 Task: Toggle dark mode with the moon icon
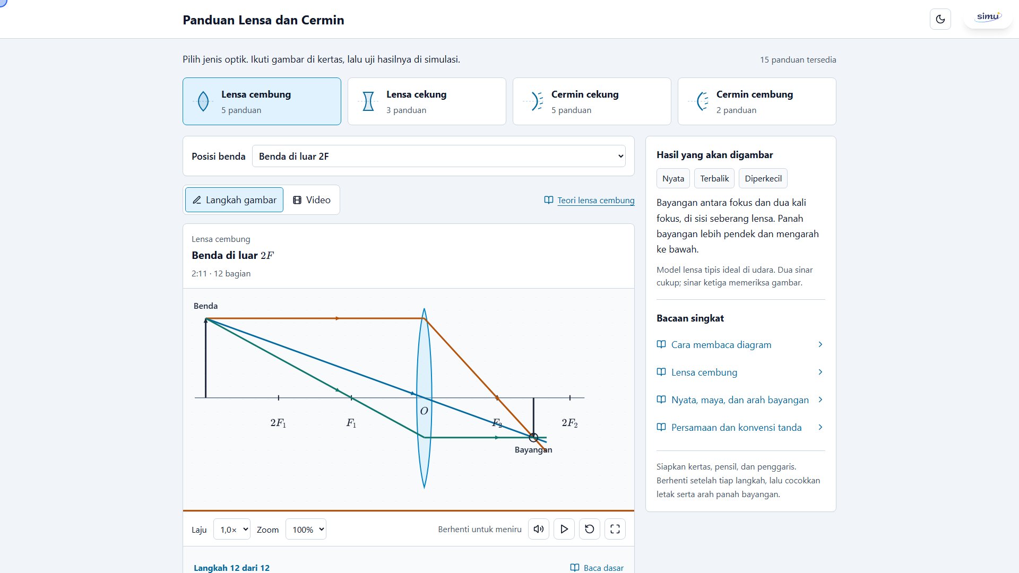(940, 19)
